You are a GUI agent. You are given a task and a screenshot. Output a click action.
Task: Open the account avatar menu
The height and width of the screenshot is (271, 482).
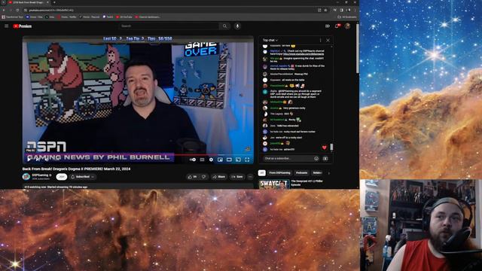click(x=347, y=26)
